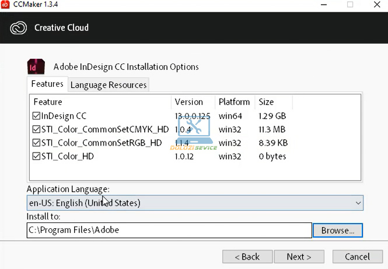Uncheck the InDesign CC feature checkbox

click(x=37, y=116)
